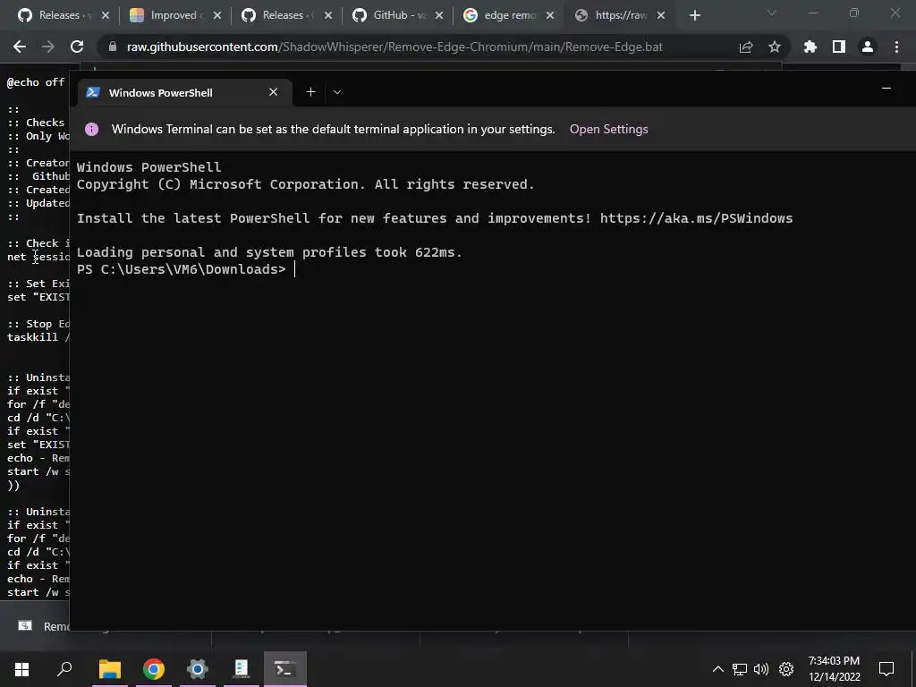Viewport: 916px width, 687px height.
Task: Minimize the Windows Terminal window
Action: (x=886, y=89)
